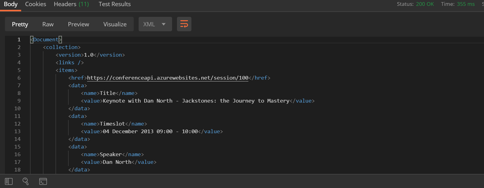Click the Dan North value text
Screen dimensions: 484x188
point(117,162)
